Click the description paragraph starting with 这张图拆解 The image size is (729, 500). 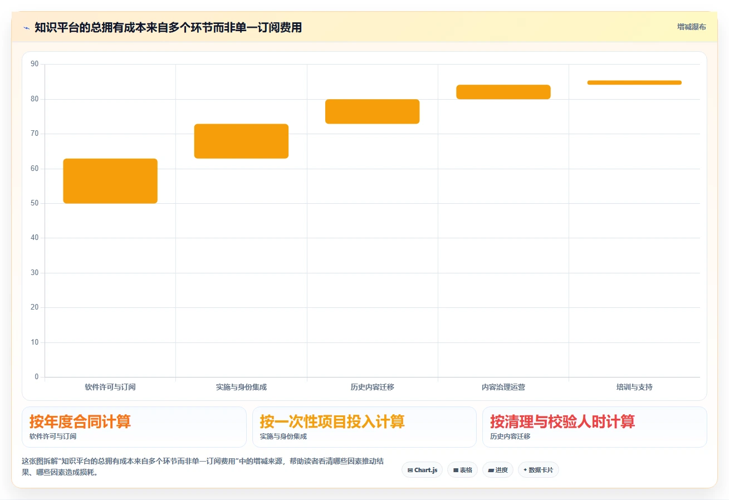point(203,467)
